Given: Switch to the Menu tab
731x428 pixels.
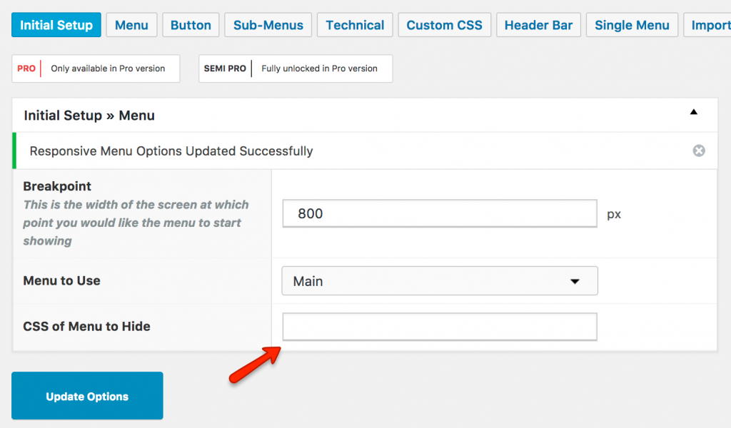Looking at the screenshot, I should click(131, 24).
